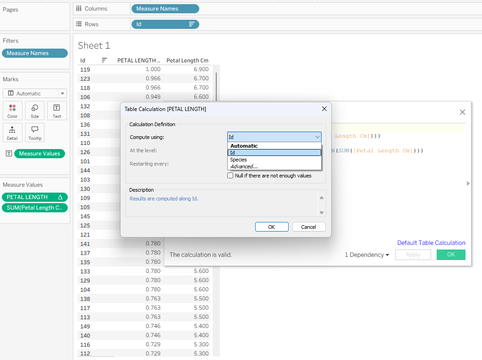Click the sort icon next to the Id column header

click(x=104, y=61)
